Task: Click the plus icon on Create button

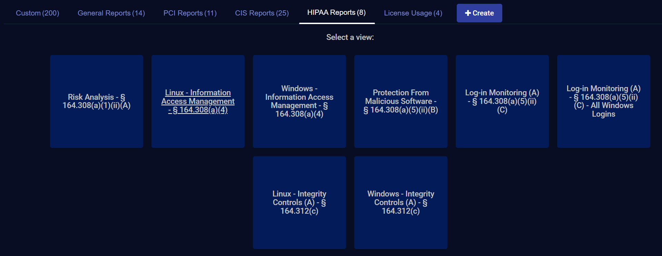Action: [x=468, y=13]
